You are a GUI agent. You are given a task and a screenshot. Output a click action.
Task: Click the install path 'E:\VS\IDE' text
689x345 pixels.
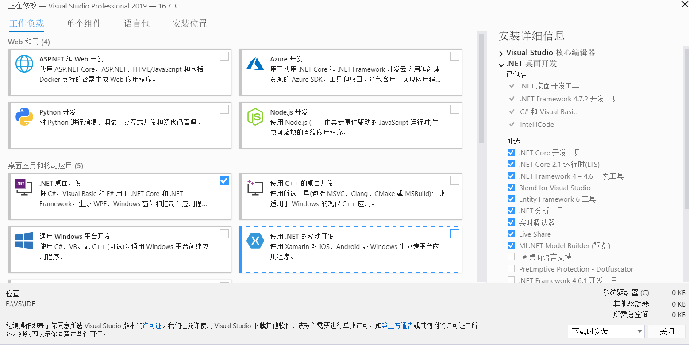[x=20, y=303]
